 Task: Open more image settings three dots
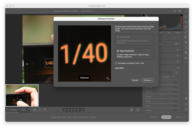(186, 62)
